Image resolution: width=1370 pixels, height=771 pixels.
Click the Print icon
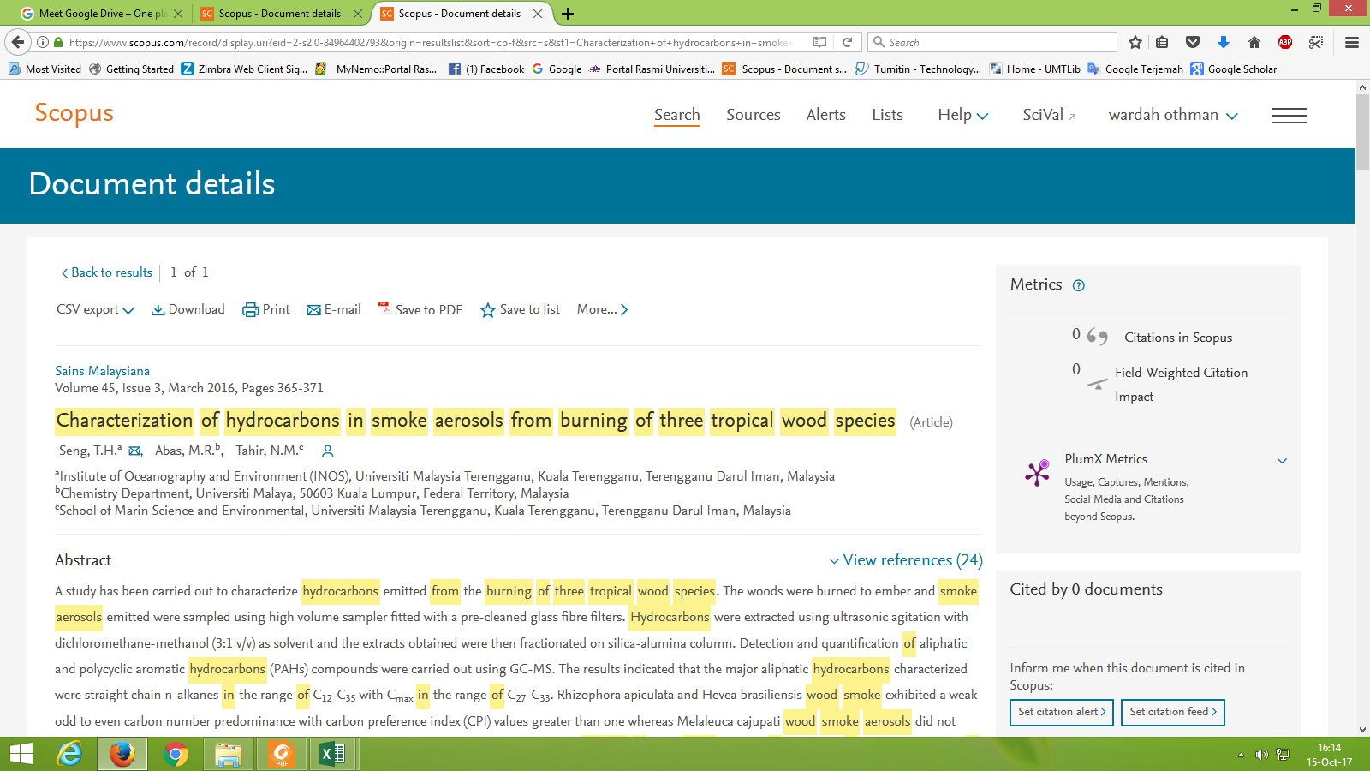tap(250, 310)
